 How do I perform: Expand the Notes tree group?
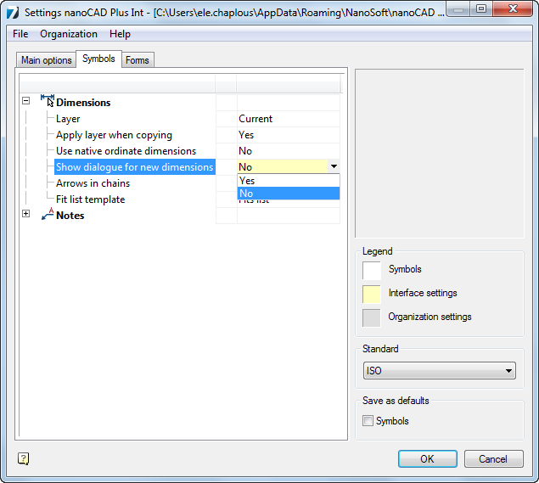[x=25, y=213]
